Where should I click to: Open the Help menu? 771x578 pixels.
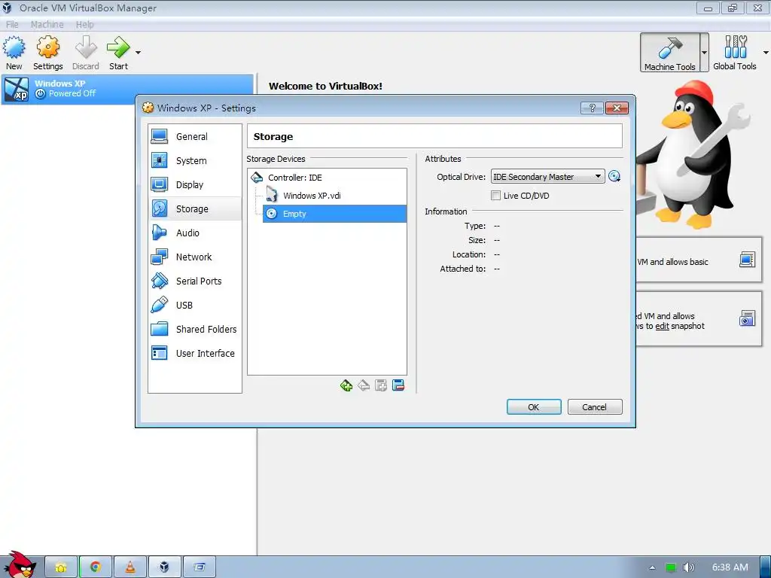click(84, 25)
